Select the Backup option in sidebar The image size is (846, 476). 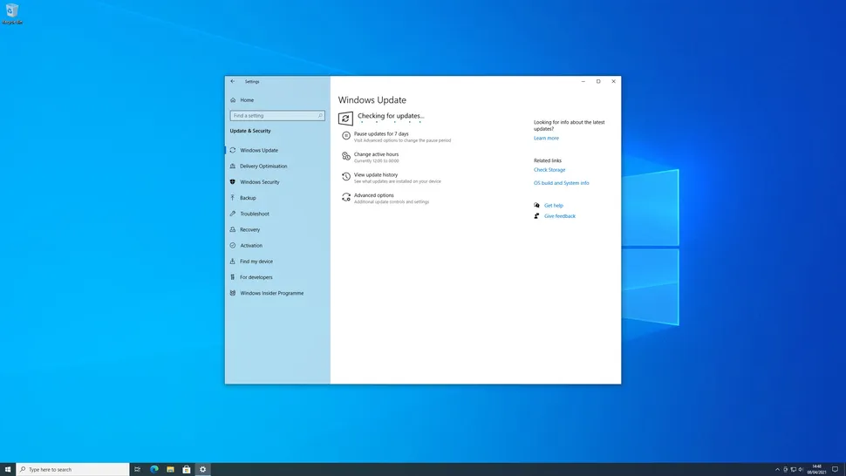248,198
